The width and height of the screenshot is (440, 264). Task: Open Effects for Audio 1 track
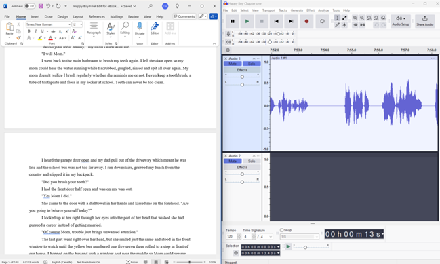pyautogui.click(x=242, y=70)
